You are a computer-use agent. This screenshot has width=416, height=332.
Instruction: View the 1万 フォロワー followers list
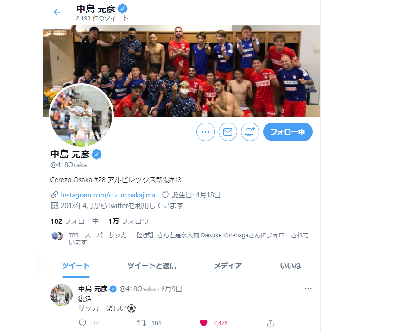[x=132, y=221]
